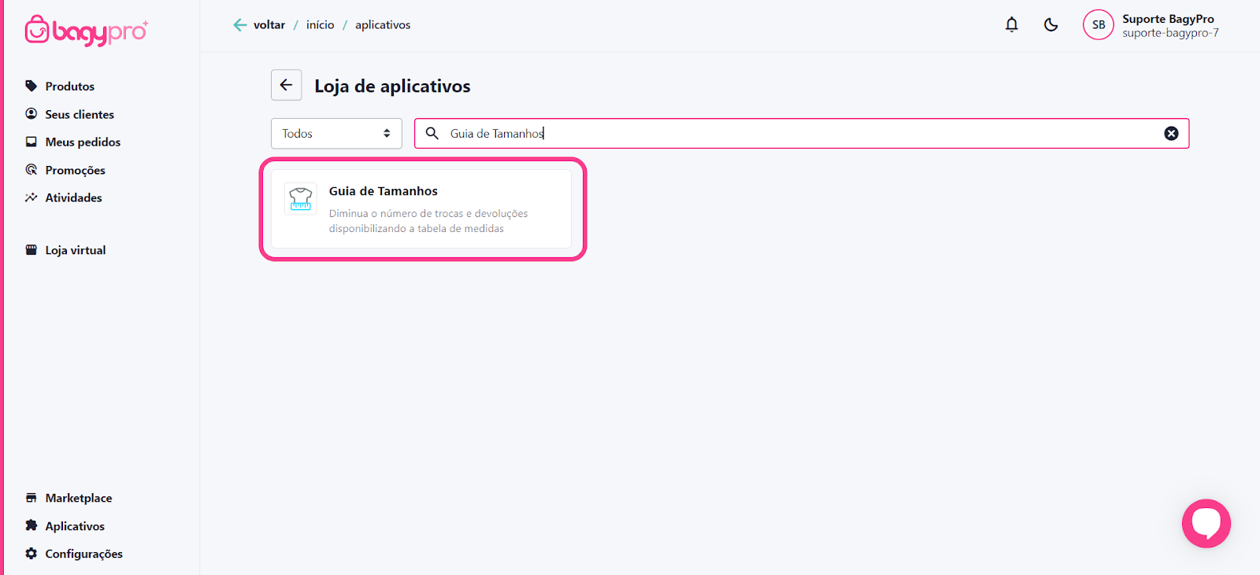Open Seus clientes in sidebar
Viewport: 1260px width, 575px height.
click(69, 114)
